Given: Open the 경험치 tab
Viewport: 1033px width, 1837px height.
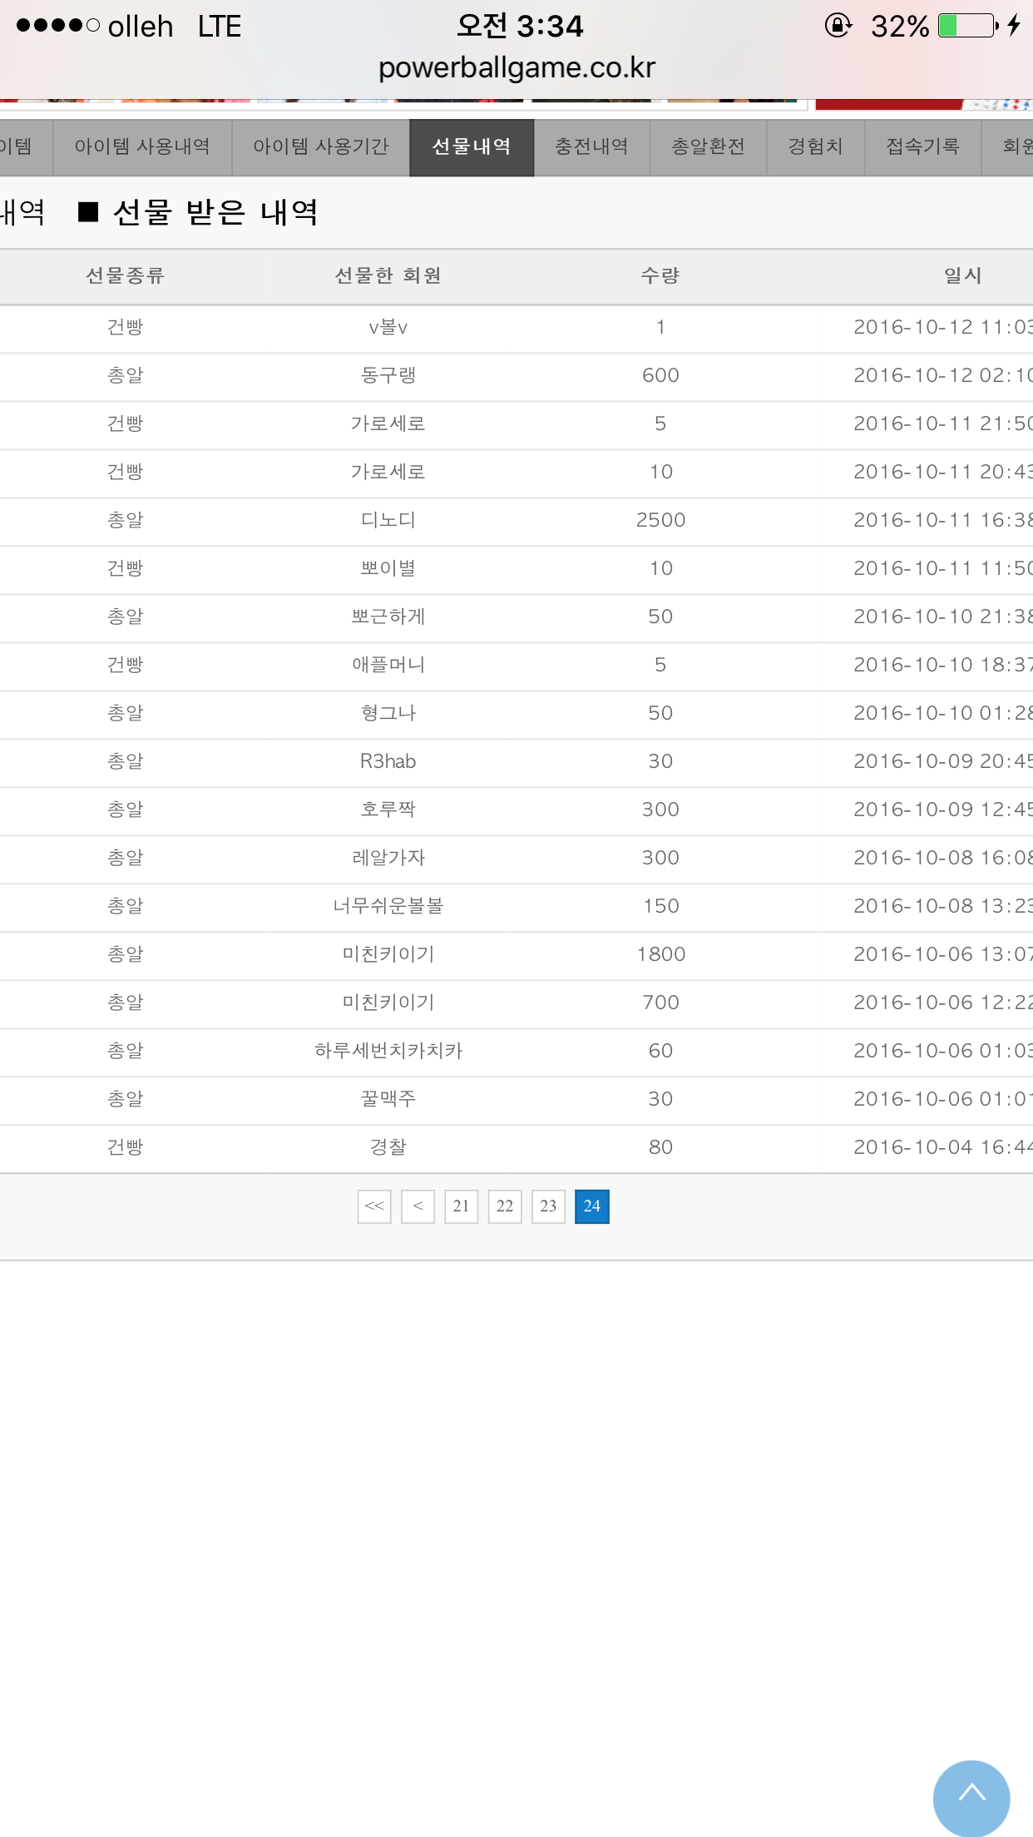Looking at the screenshot, I should (x=815, y=147).
